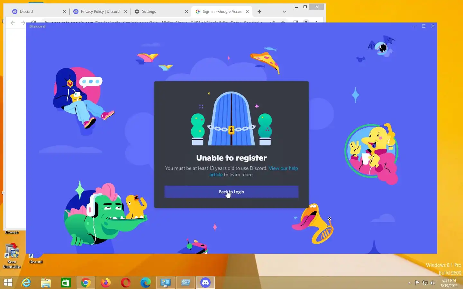
Task: Click Chrome's back navigation arrow
Action: click(13, 22)
